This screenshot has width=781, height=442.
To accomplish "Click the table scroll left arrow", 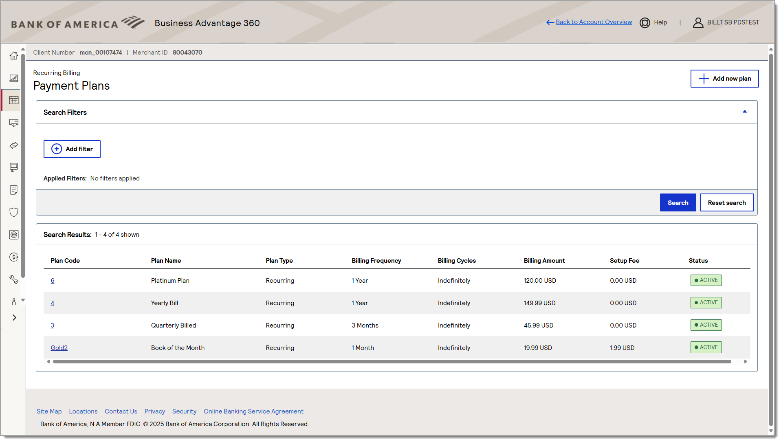I will [48, 362].
